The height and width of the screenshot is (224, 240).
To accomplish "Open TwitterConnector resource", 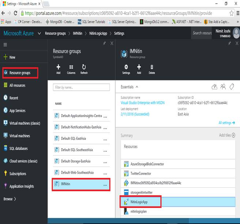I will [x=178, y=173].
